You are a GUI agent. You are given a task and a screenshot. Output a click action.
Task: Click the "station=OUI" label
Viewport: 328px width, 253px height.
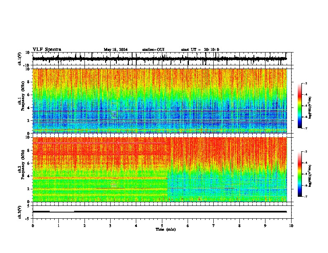pyautogui.click(x=153, y=50)
